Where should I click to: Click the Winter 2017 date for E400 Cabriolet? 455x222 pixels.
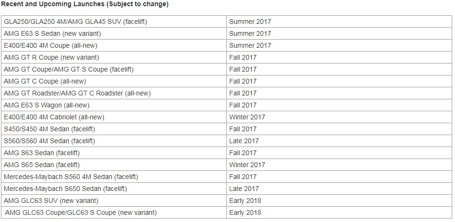coord(247,117)
